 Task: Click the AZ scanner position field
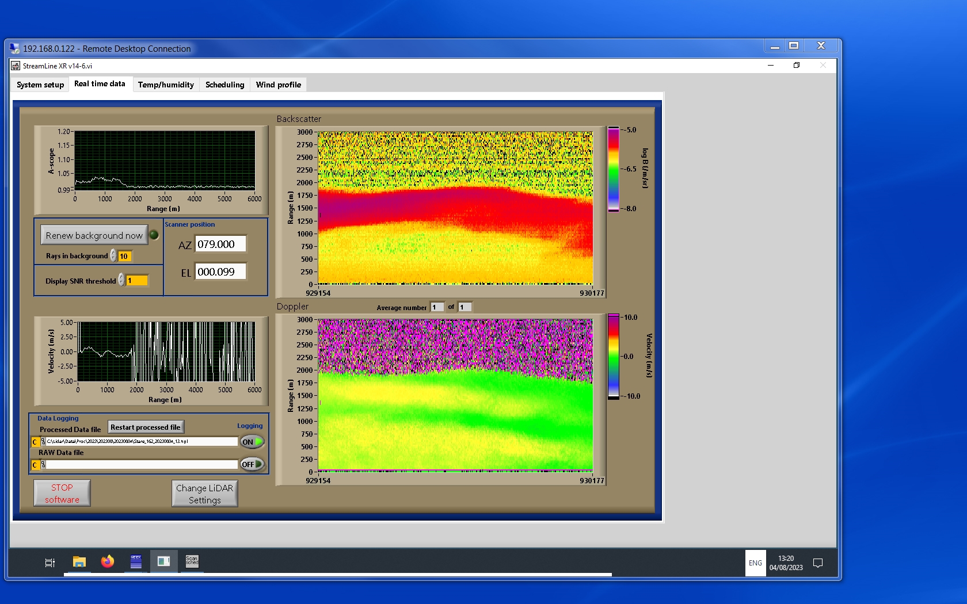[220, 244]
